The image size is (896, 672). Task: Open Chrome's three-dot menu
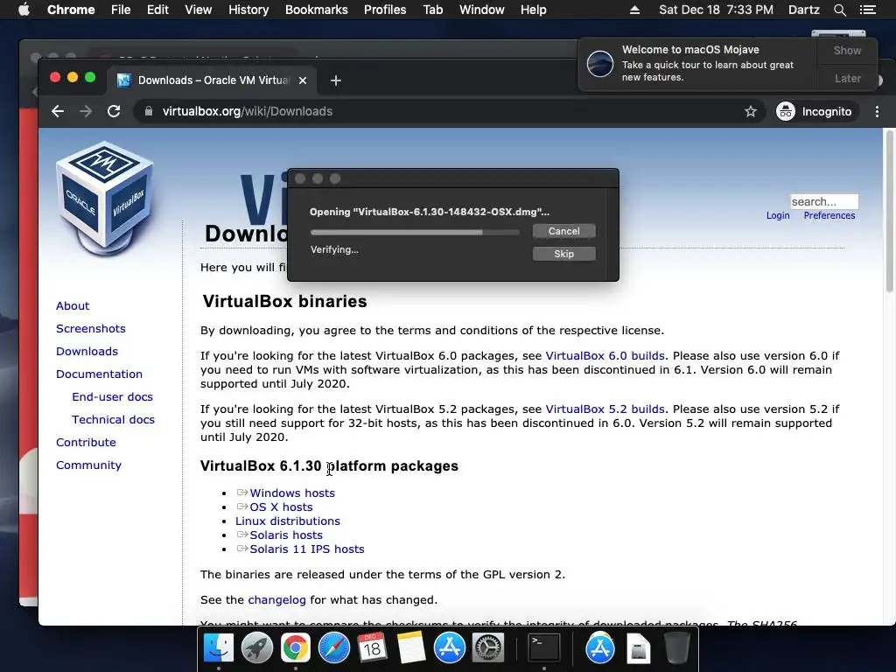coord(877,111)
